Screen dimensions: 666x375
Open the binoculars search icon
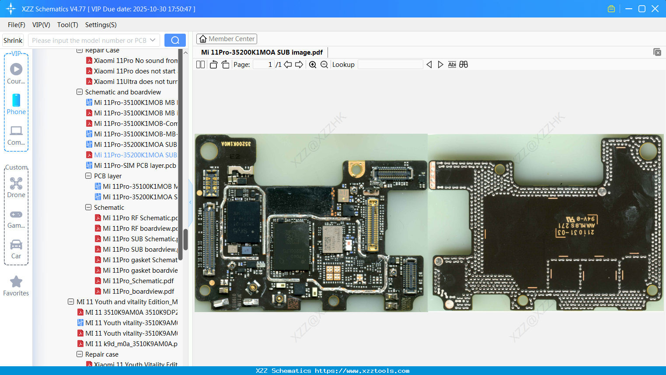click(x=463, y=64)
